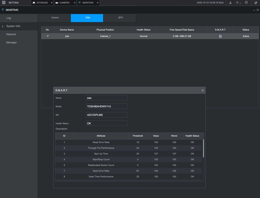Open the logout dropdown arrow
Image resolution: width=260 pixels, height=198 pixels.
pos(240,3)
